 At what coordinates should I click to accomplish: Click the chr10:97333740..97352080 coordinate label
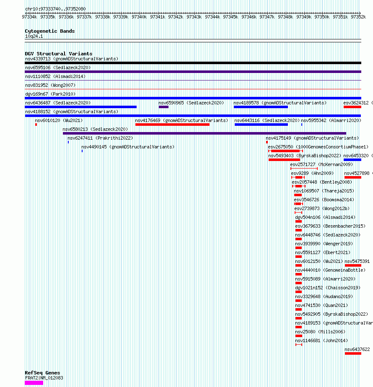click(55, 9)
